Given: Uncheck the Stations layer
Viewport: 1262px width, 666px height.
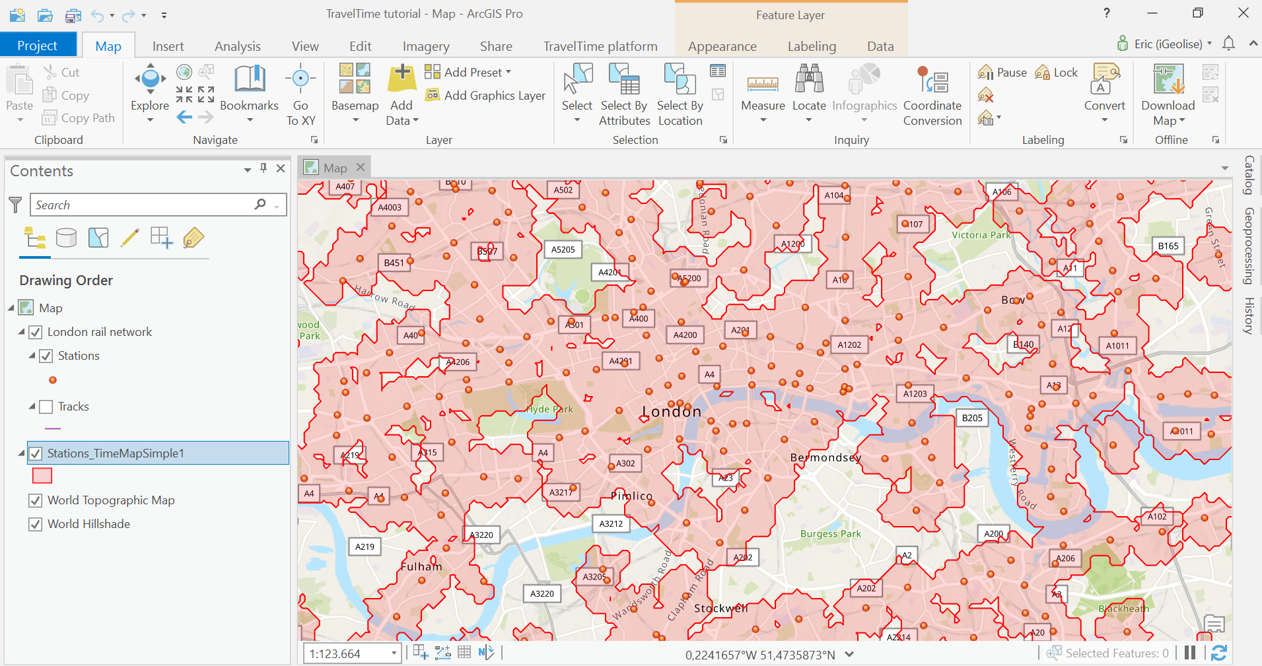Looking at the screenshot, I should [x=46, y=355].
